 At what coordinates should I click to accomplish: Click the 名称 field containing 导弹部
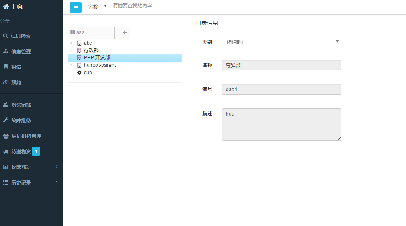coord(281,65)
